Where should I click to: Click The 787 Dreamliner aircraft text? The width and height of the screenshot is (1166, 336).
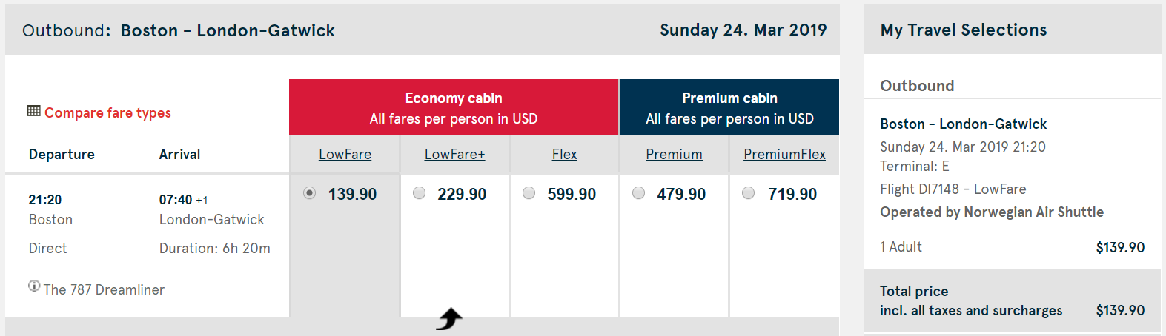click(104, 289)
